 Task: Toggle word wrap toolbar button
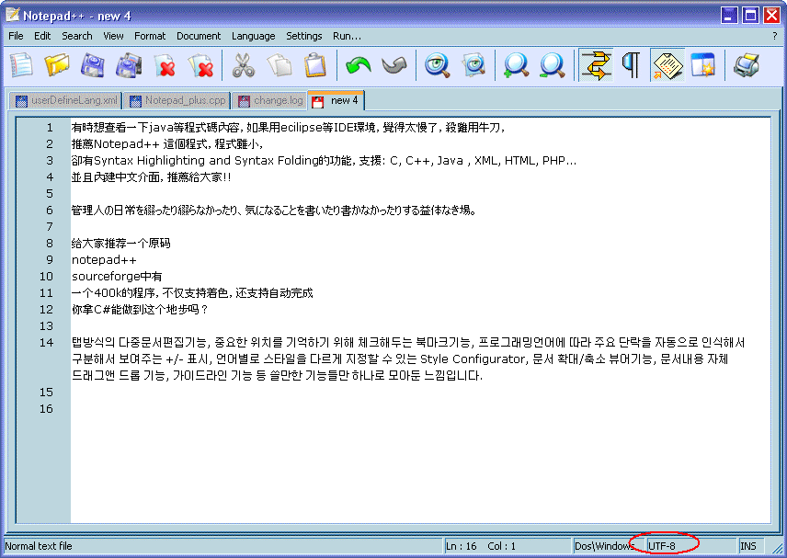pyautogui.click(x=596, y=65)
